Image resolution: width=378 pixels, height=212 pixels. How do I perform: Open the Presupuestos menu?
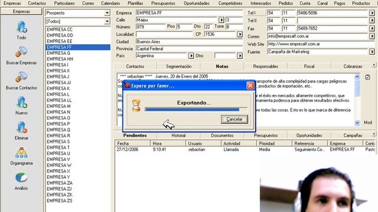point(163,4)
